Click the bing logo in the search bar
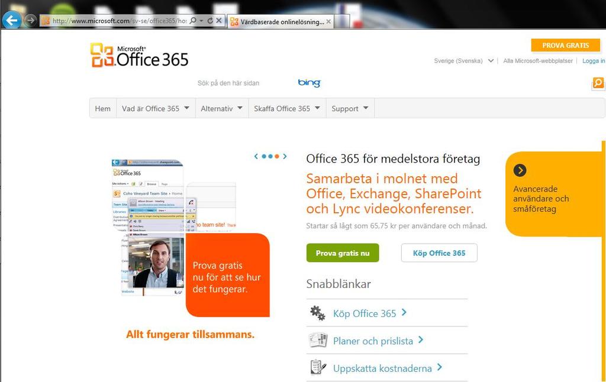This screenshot has width=606, height=382. [x=309, y=83]
